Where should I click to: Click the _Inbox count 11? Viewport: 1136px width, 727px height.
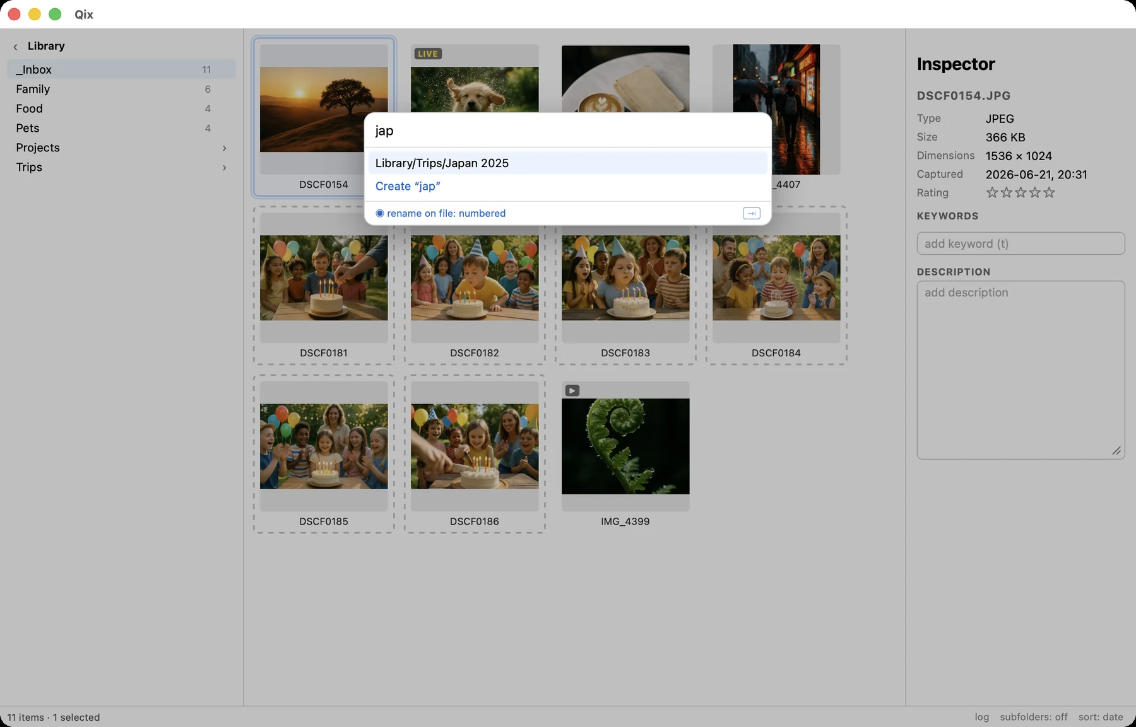click(x=206, y=70)
